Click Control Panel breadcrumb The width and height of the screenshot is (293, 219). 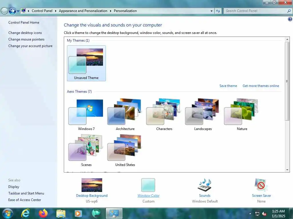tap(42, 11)
